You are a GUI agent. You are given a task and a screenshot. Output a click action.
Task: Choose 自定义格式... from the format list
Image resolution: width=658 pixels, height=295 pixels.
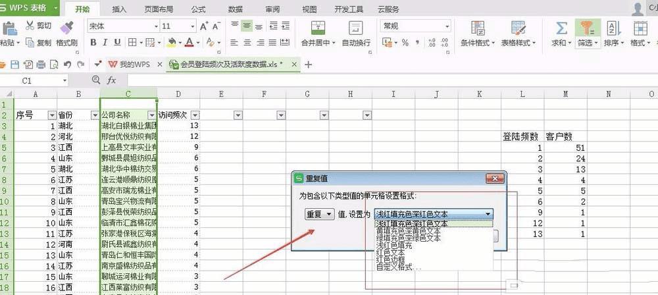398,267
